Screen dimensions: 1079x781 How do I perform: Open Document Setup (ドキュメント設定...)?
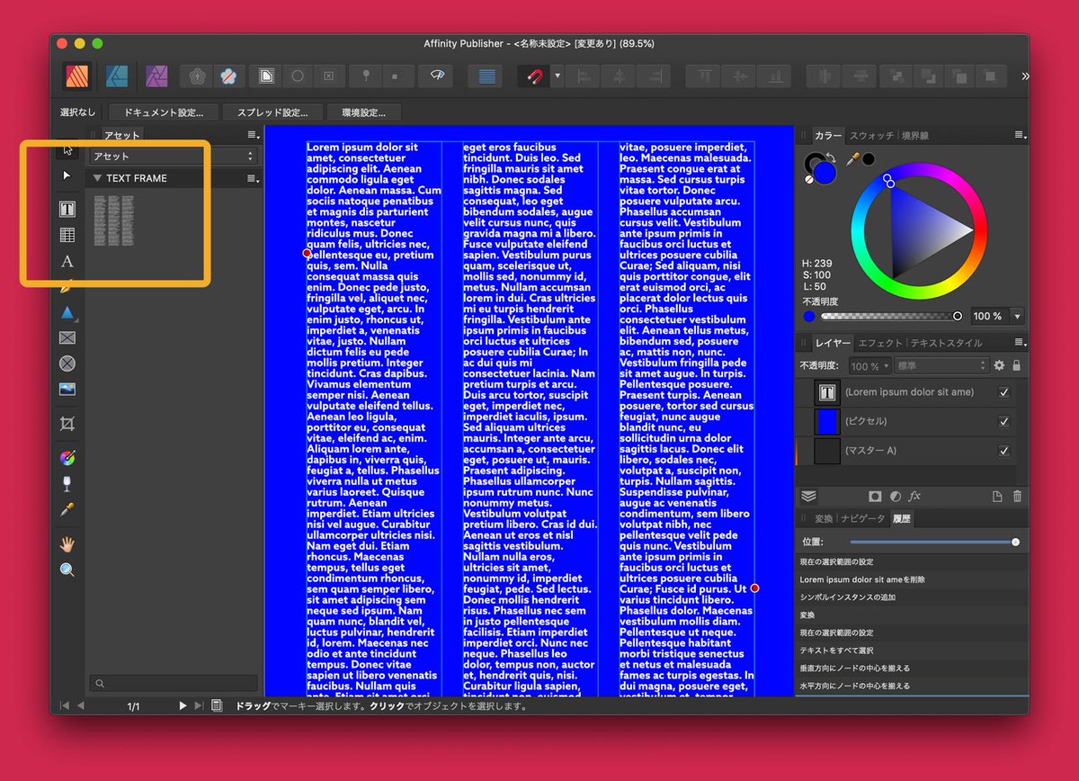(x=164, y=112)
